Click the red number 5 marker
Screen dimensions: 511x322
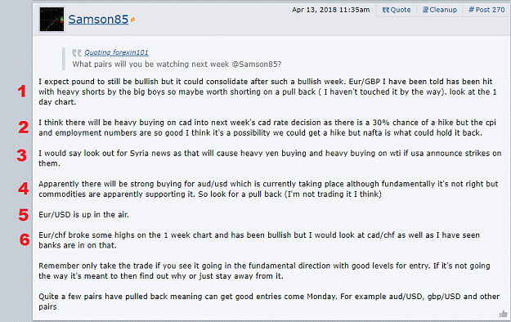24,215
